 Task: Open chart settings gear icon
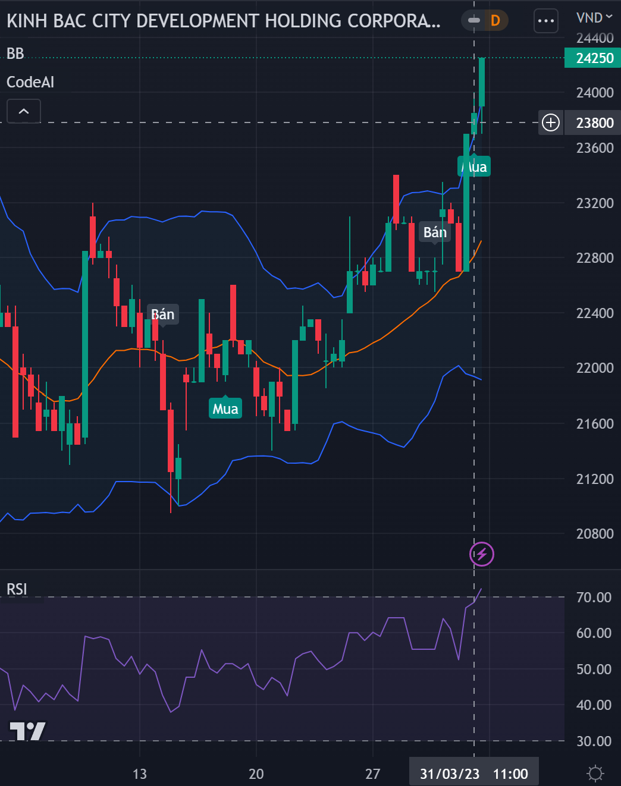[595, 773]
